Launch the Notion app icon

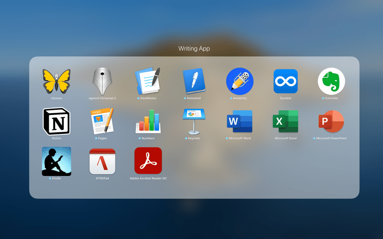56,121
